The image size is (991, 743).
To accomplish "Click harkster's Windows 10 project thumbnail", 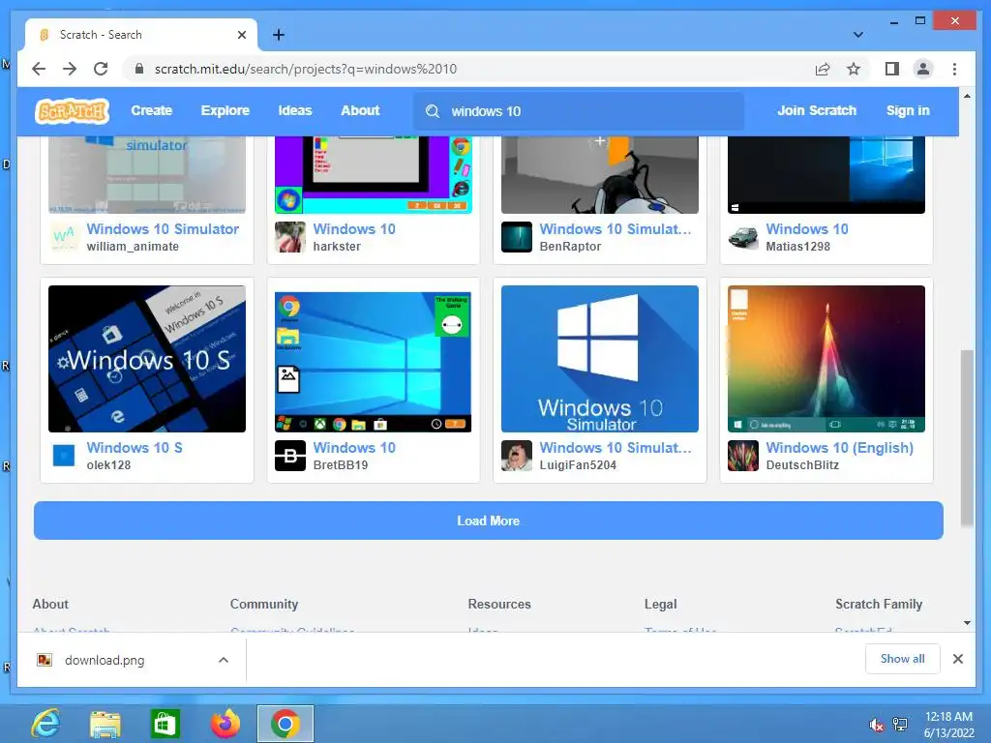I will [x=373, y=175].
